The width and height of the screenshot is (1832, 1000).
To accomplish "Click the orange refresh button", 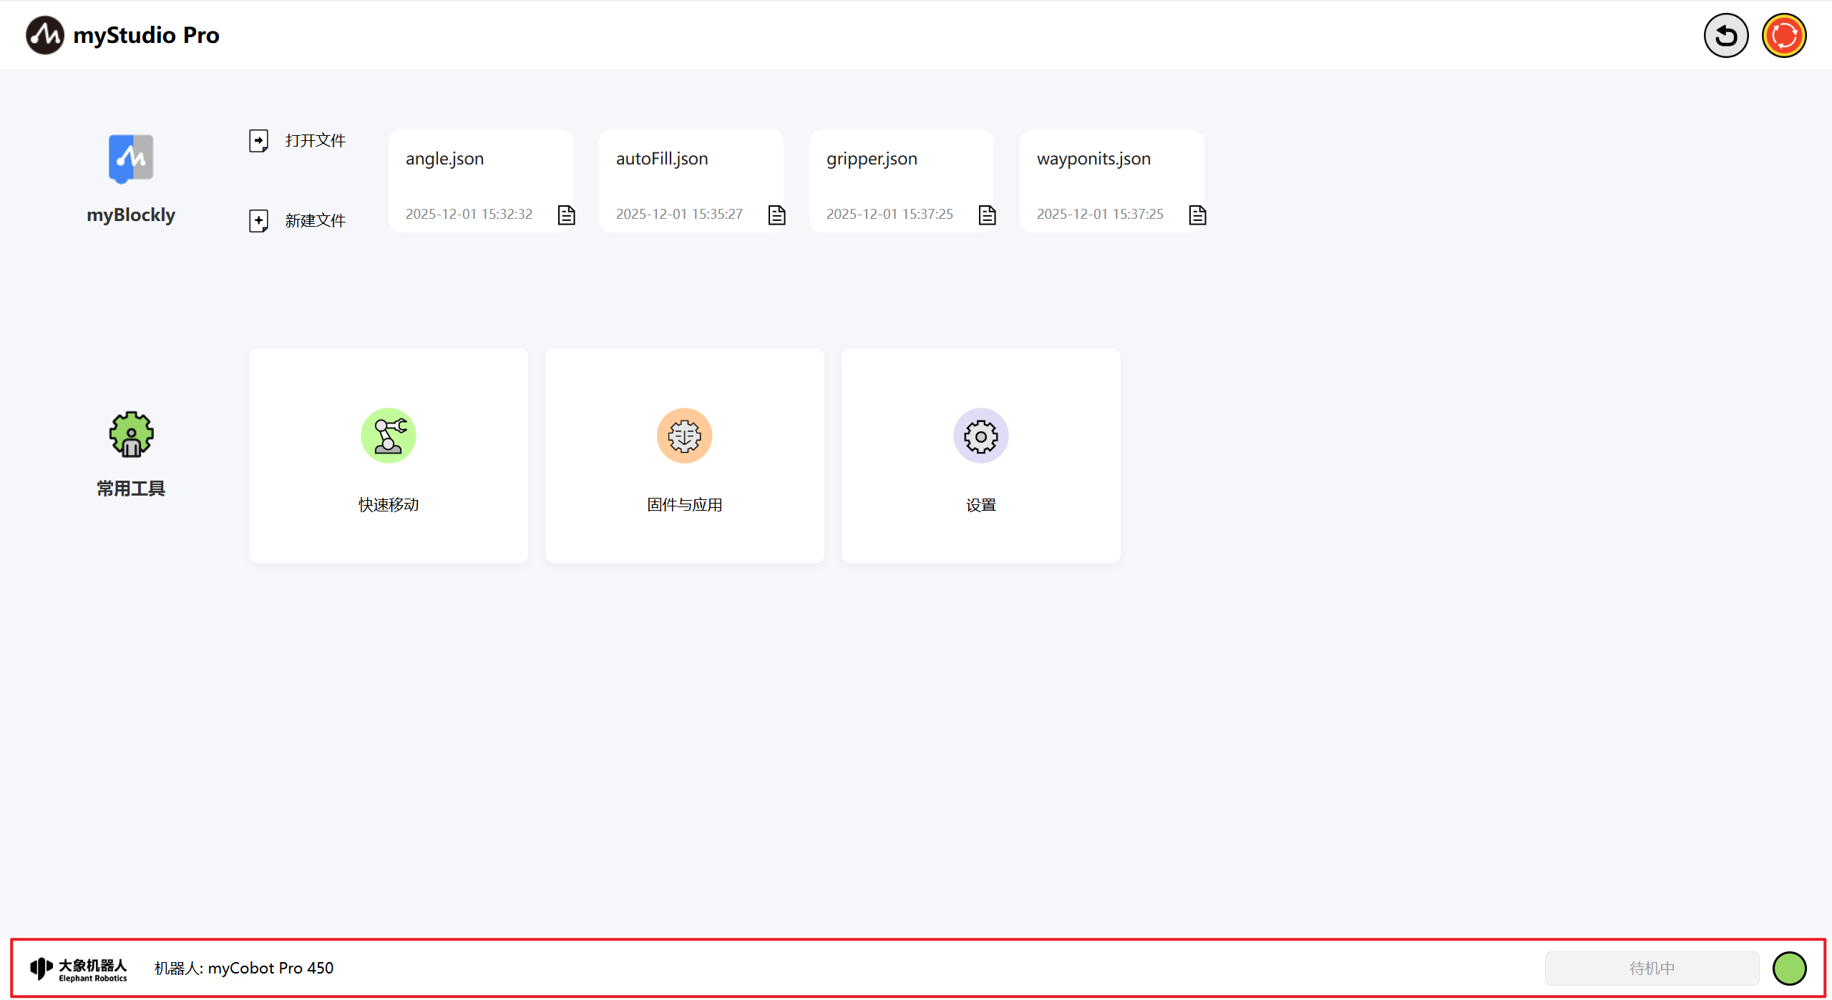I will click(1783, 36).
